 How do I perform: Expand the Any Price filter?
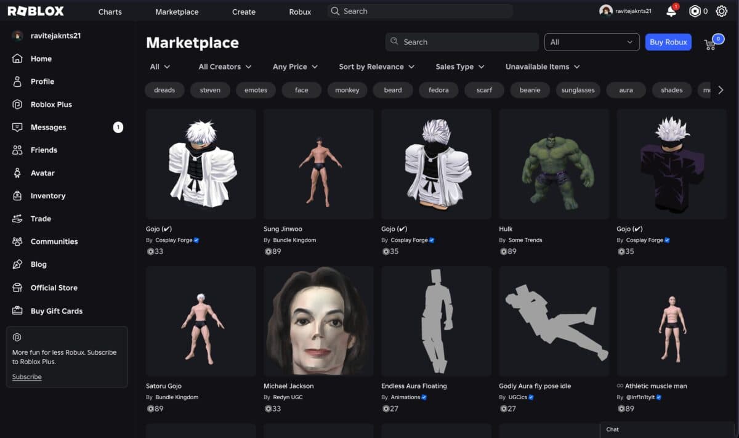(295, 67)
